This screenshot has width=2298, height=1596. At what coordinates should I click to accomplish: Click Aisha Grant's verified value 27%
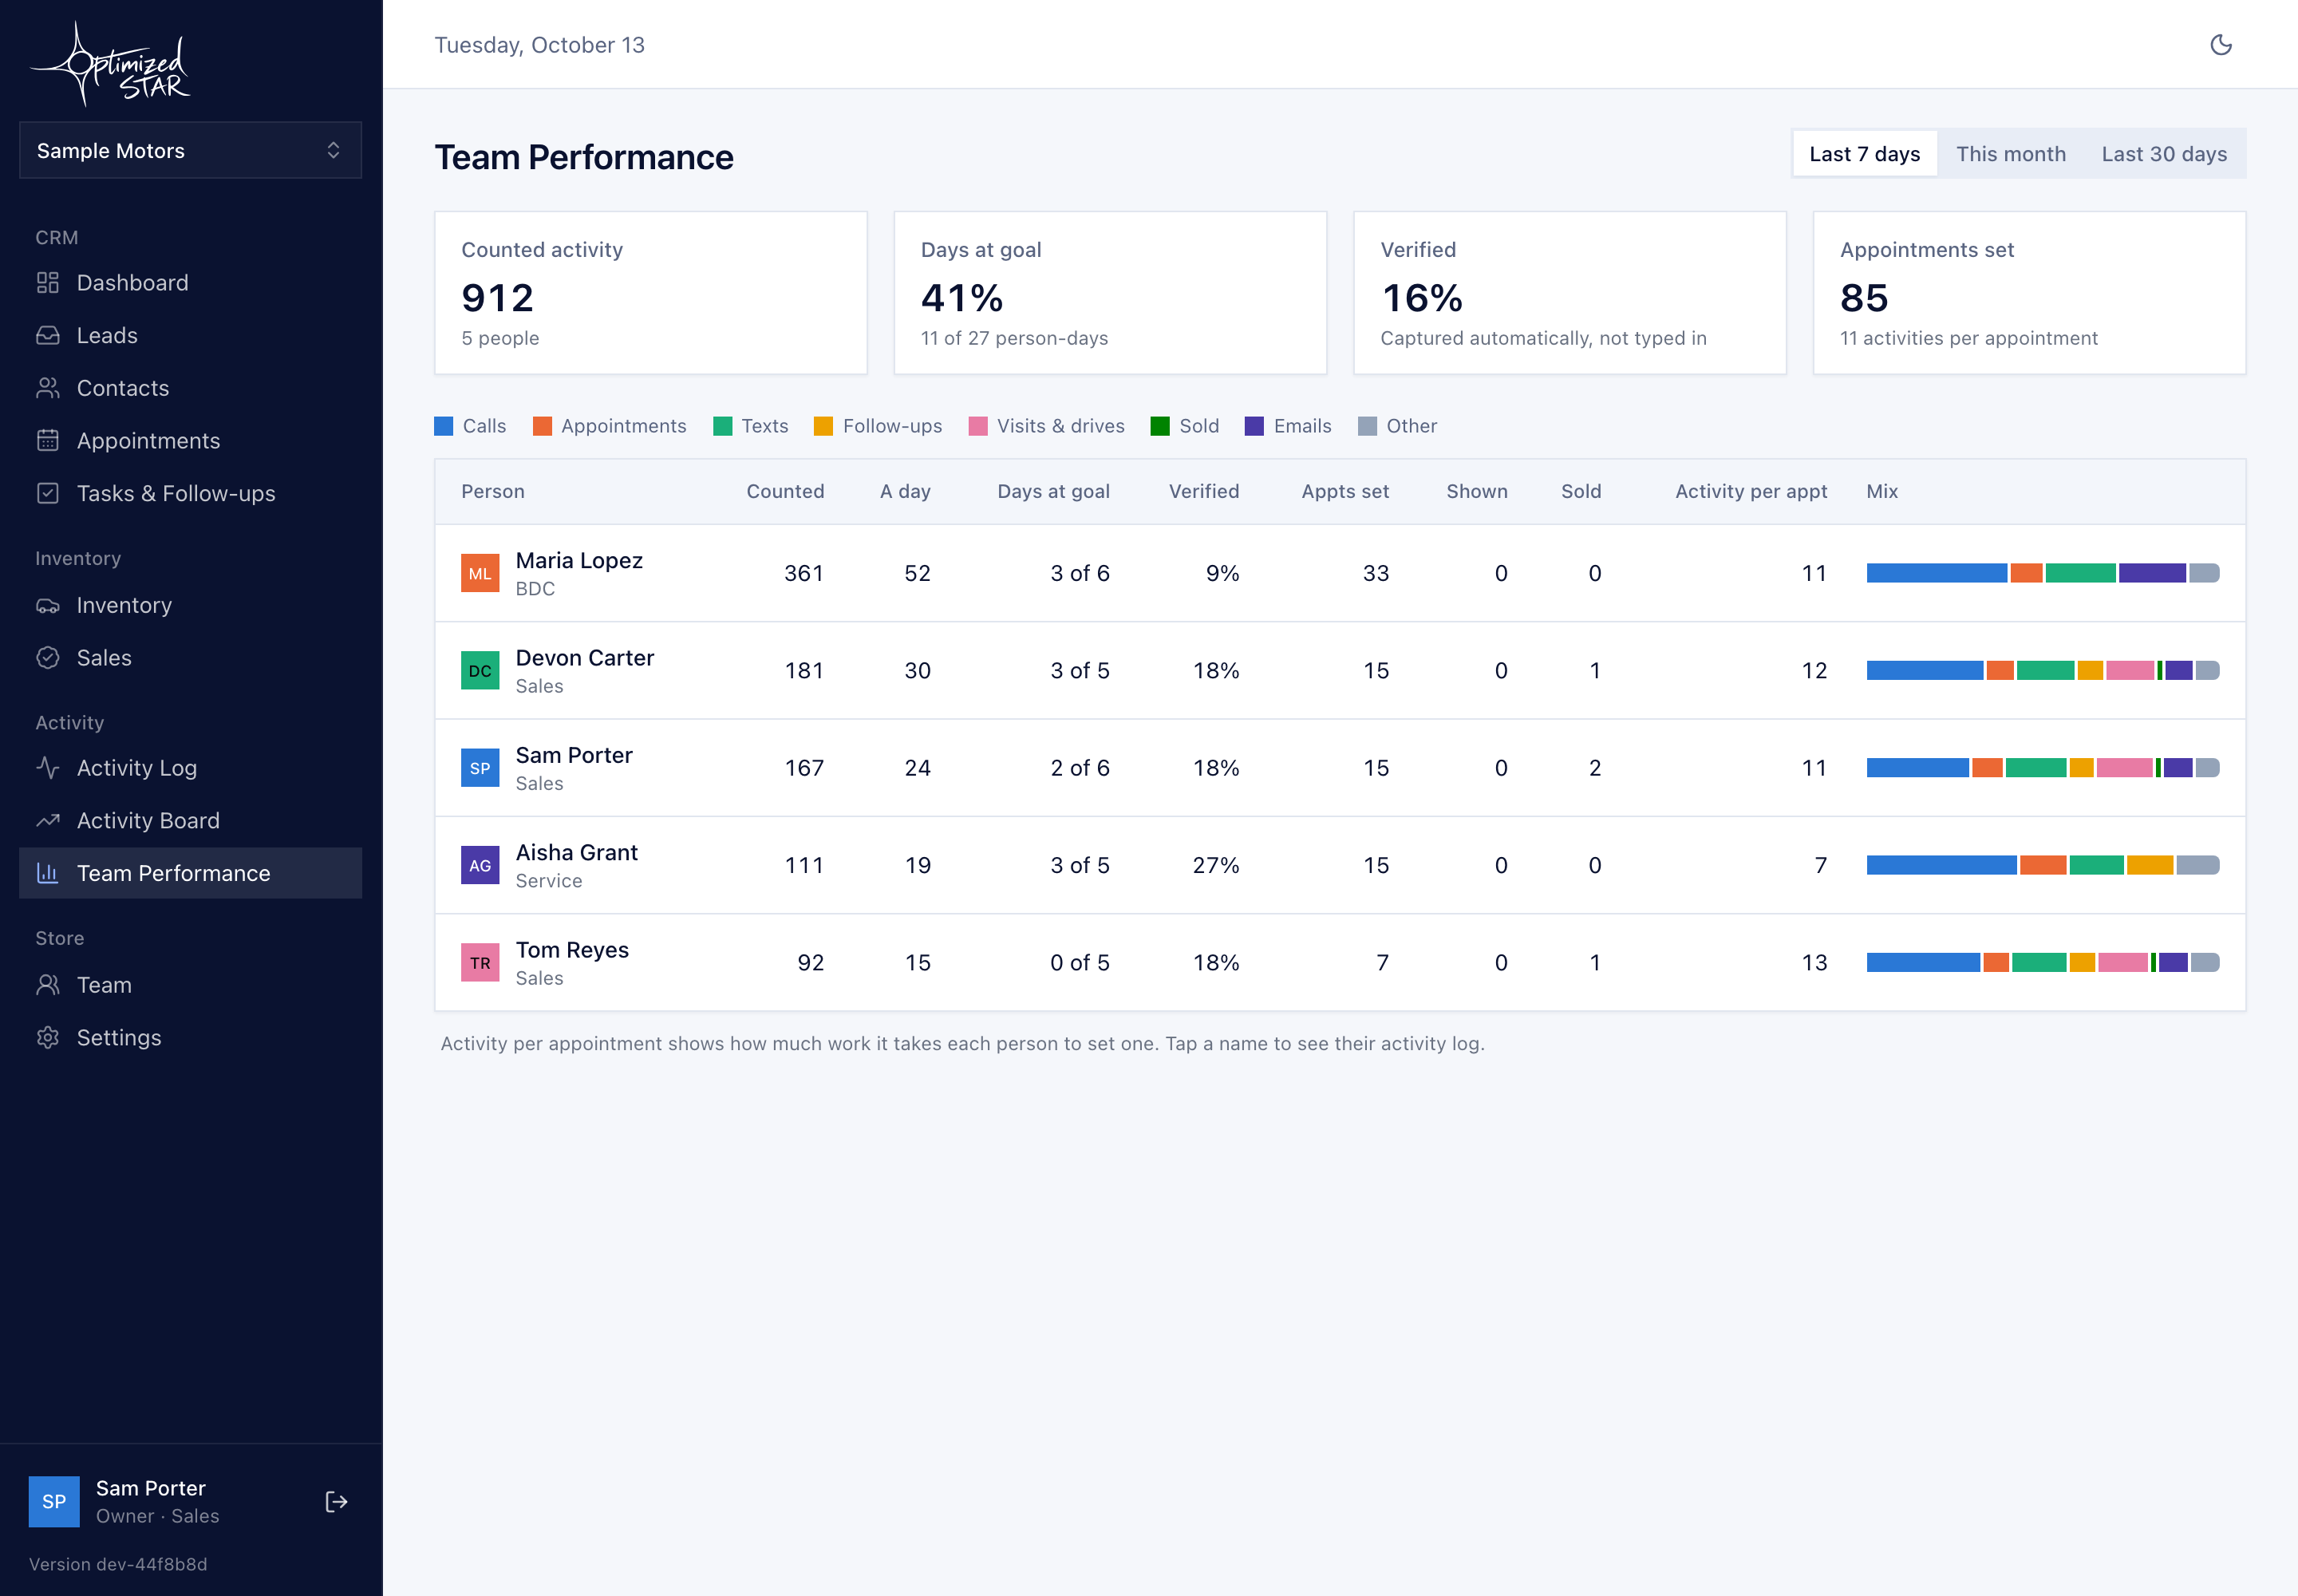coord(1216,866)
